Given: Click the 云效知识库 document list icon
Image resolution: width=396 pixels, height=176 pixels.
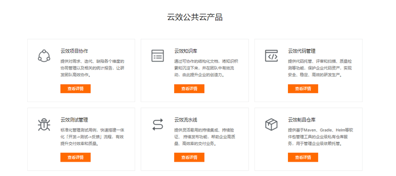Looking at the screenshot, I should [158, 56].
